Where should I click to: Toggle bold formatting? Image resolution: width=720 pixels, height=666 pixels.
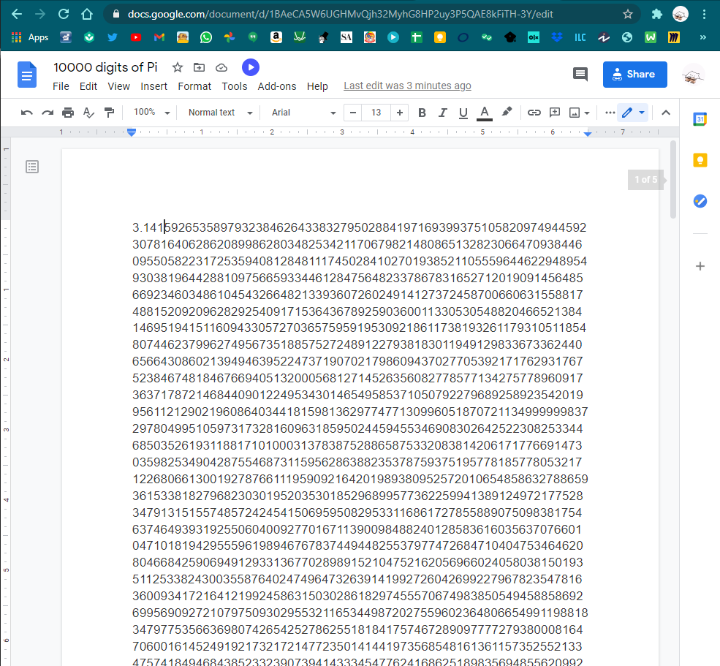tap(422, 113)
